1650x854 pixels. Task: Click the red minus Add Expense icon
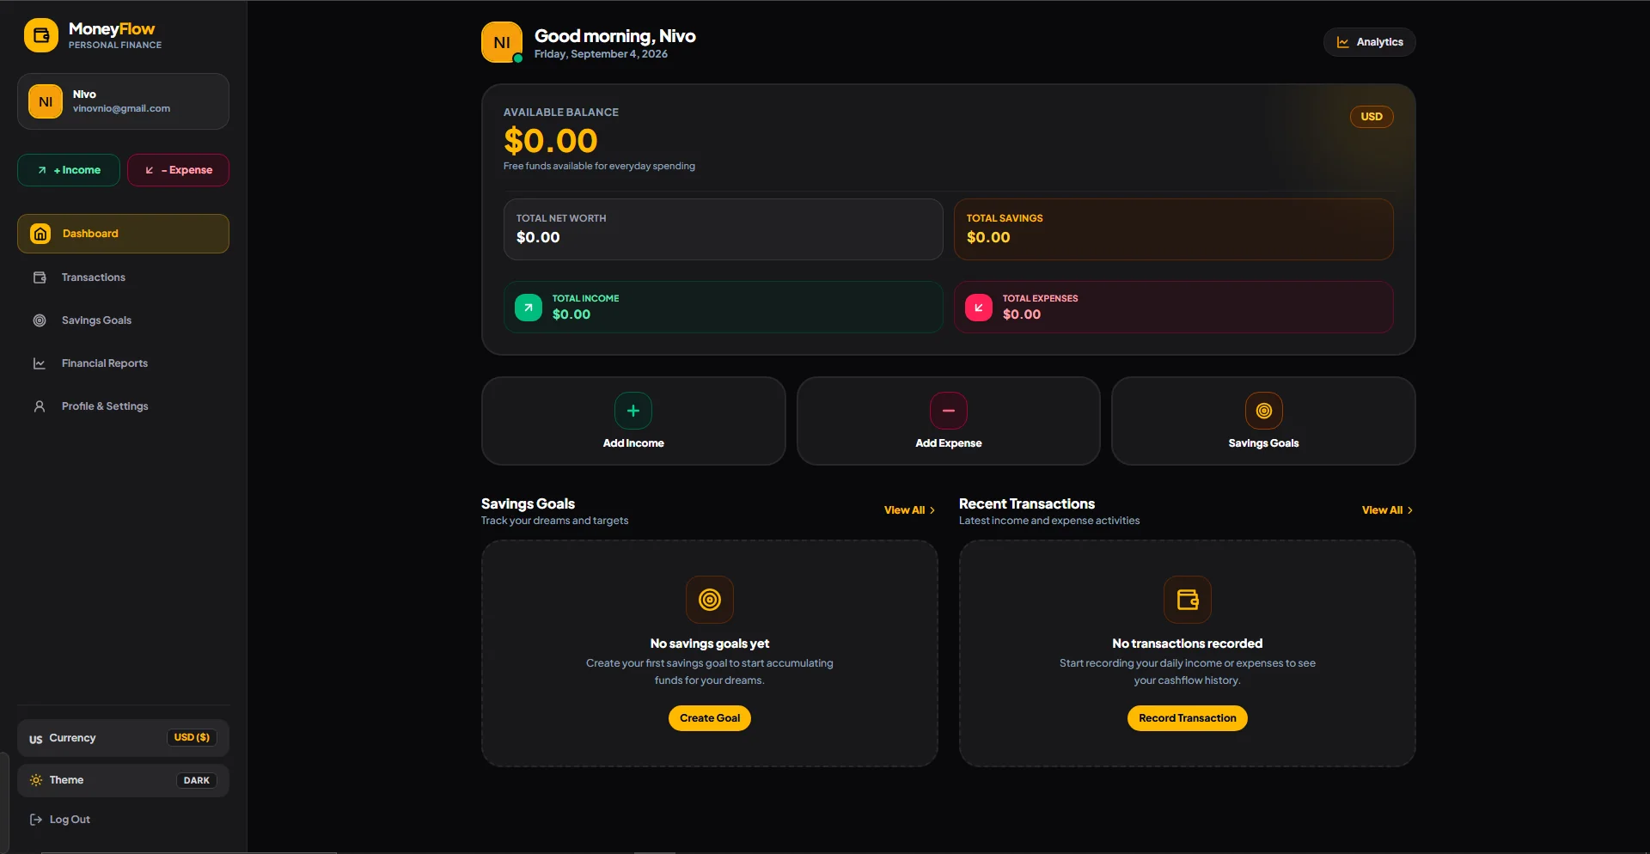coord(949,411)
